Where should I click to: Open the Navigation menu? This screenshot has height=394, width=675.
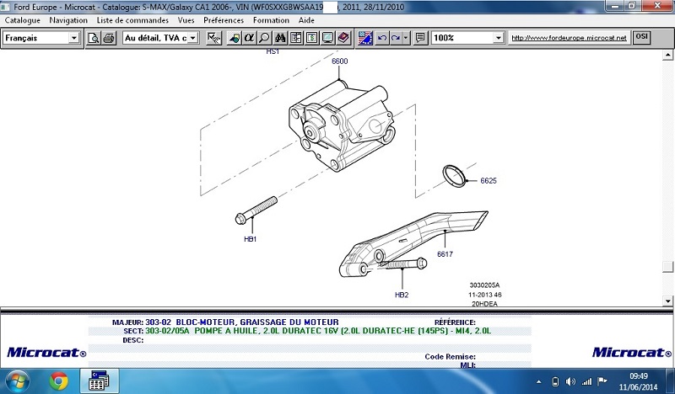pos(68,20)
